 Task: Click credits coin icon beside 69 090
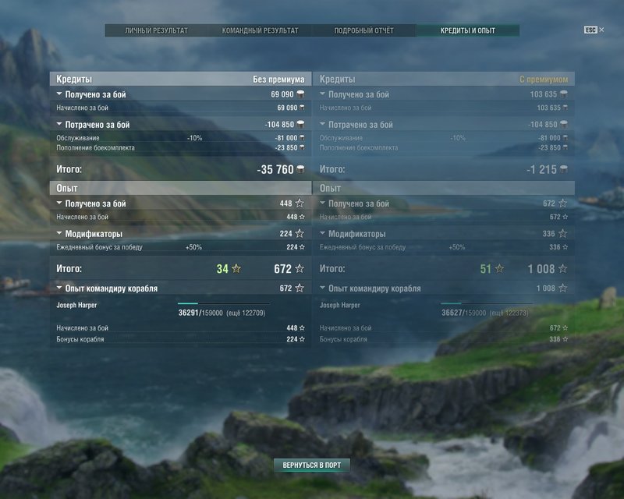pyautogui.click(x=301, y=94)
